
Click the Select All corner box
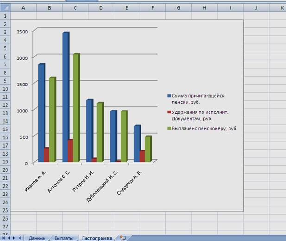tap(5, 8)
